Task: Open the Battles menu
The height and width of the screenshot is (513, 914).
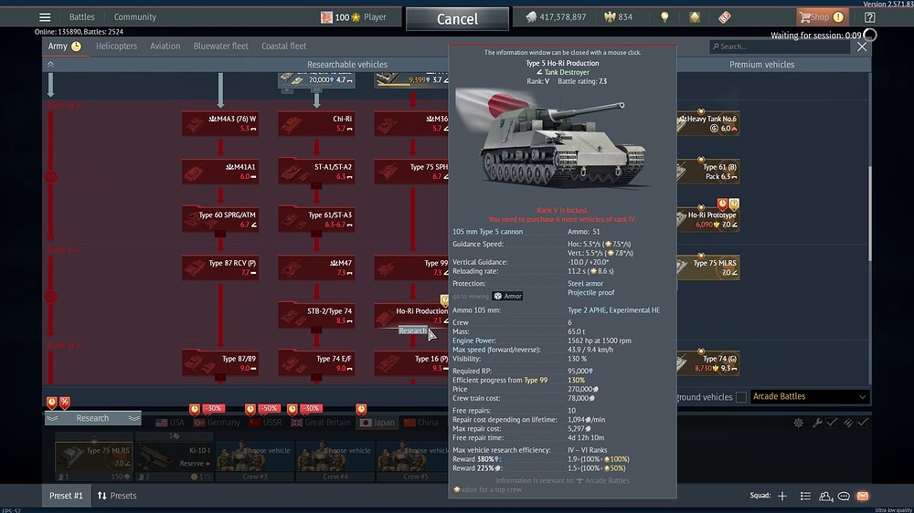Action: [x=81, y=16]
